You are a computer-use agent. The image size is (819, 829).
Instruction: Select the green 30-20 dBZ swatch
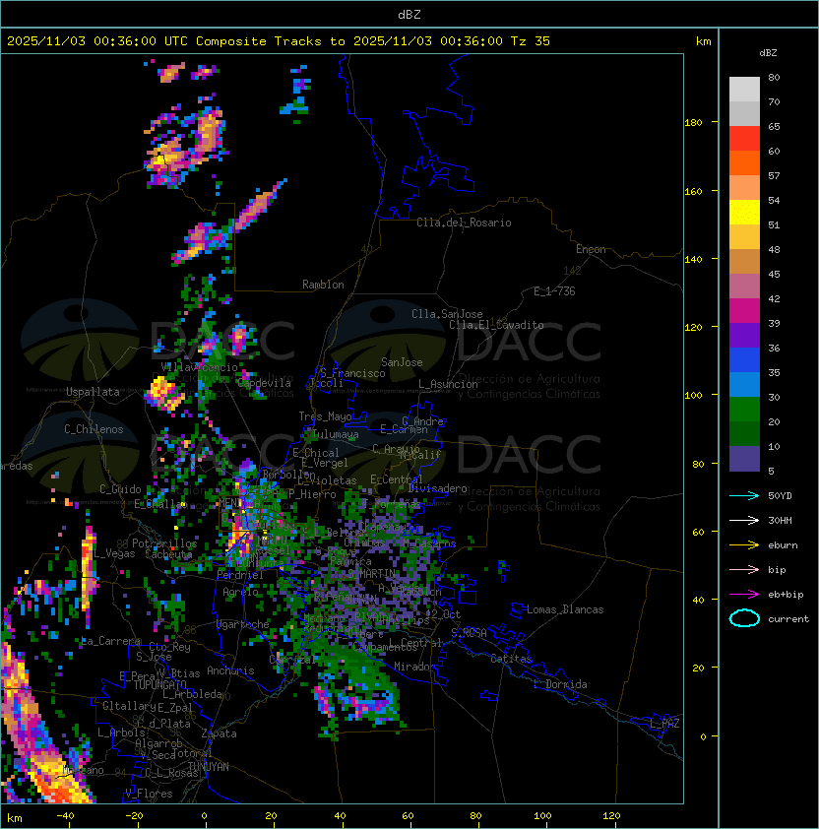click(744, 410)
